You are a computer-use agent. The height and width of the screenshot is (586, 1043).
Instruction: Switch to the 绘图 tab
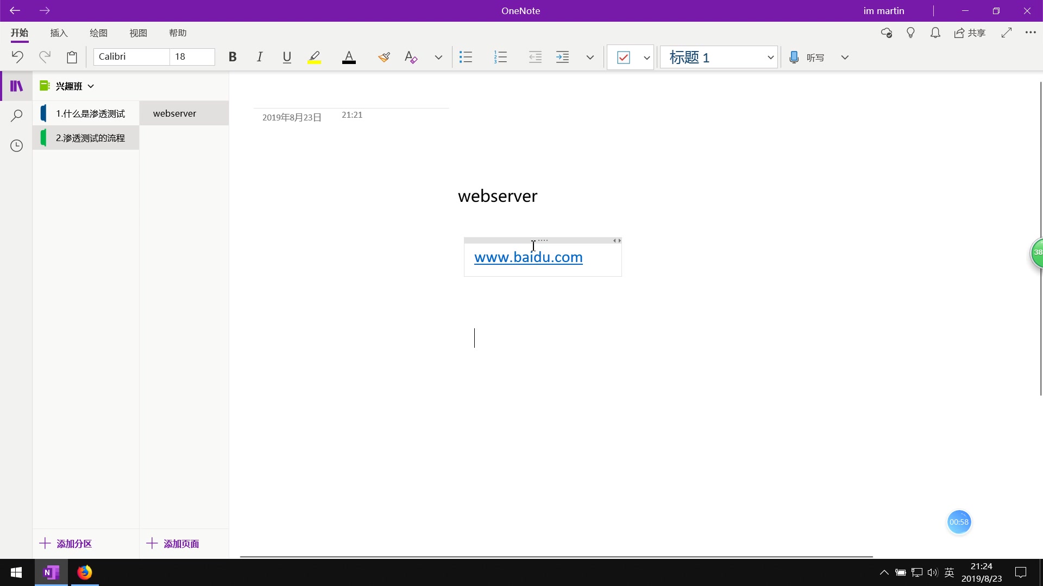[x=99, y=33]
